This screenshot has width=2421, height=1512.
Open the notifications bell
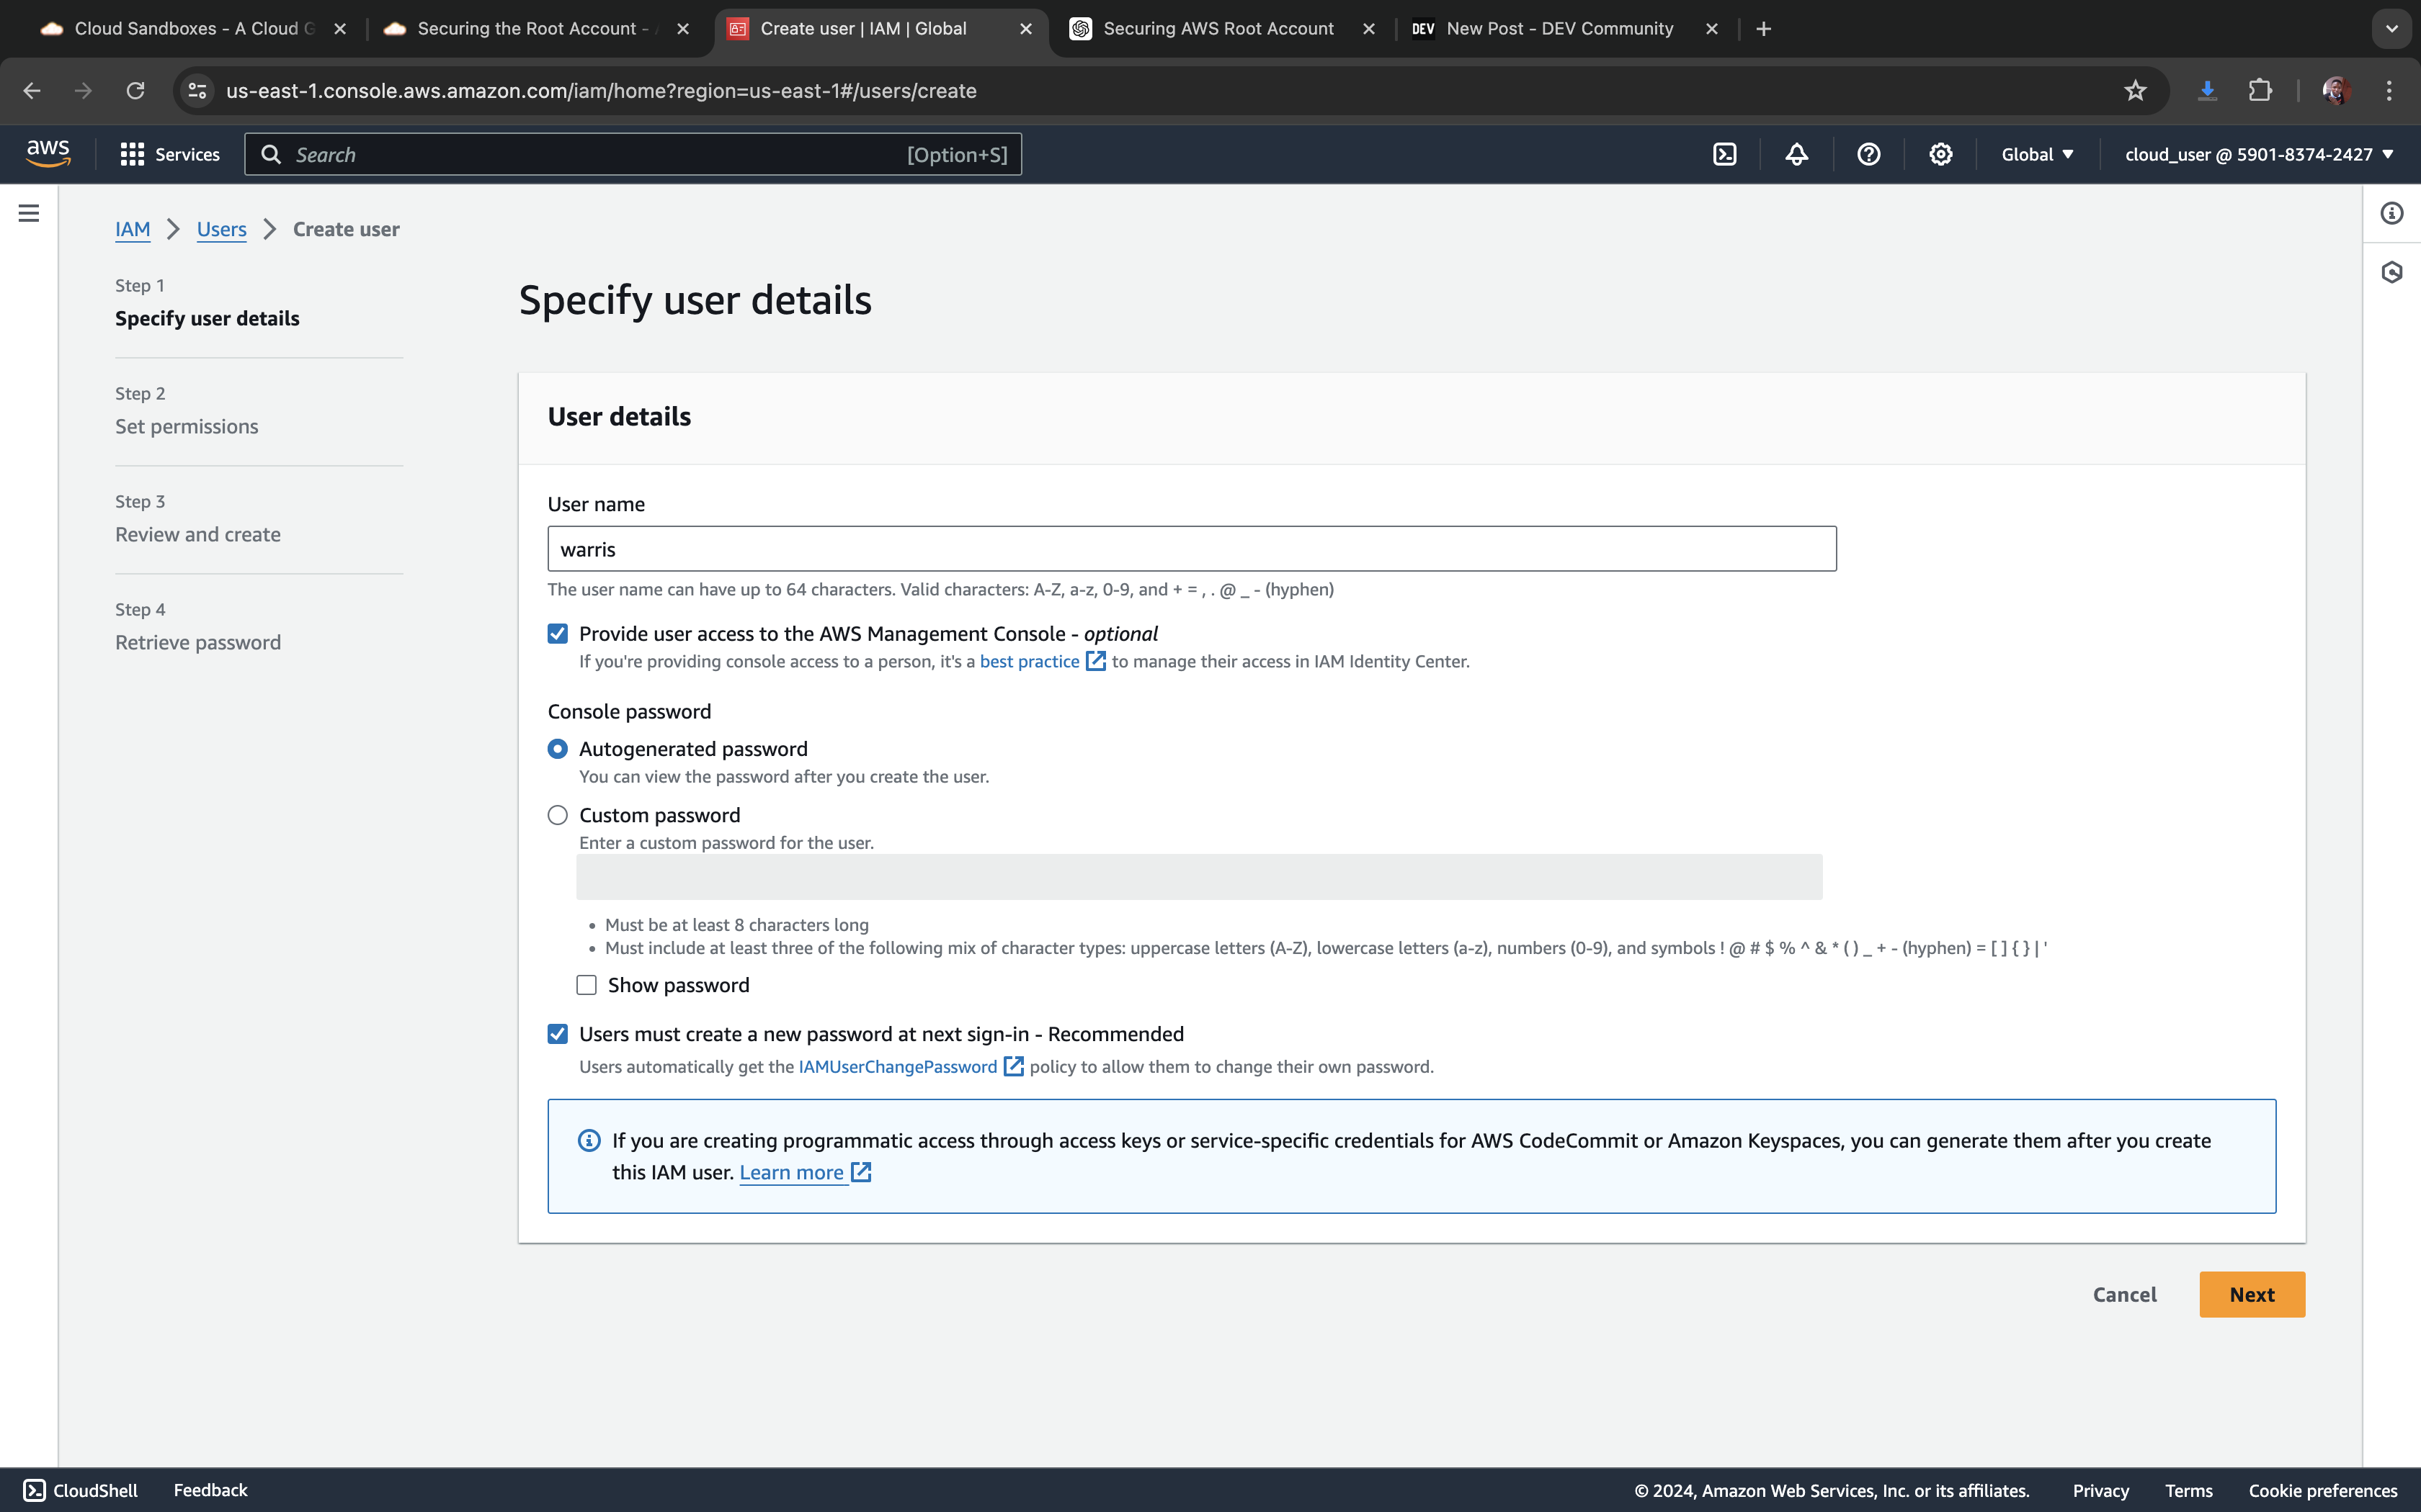coord(1796,154)
